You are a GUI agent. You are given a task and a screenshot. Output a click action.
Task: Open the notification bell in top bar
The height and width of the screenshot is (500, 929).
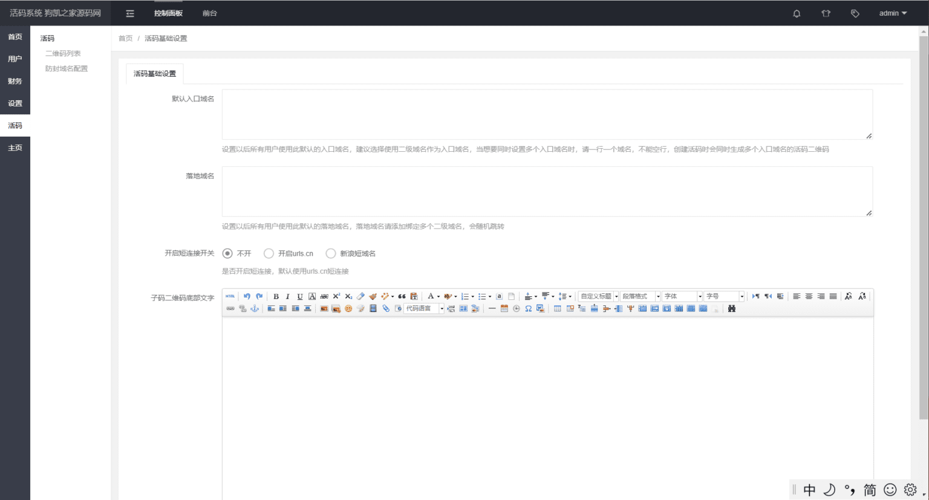[797, 13]
